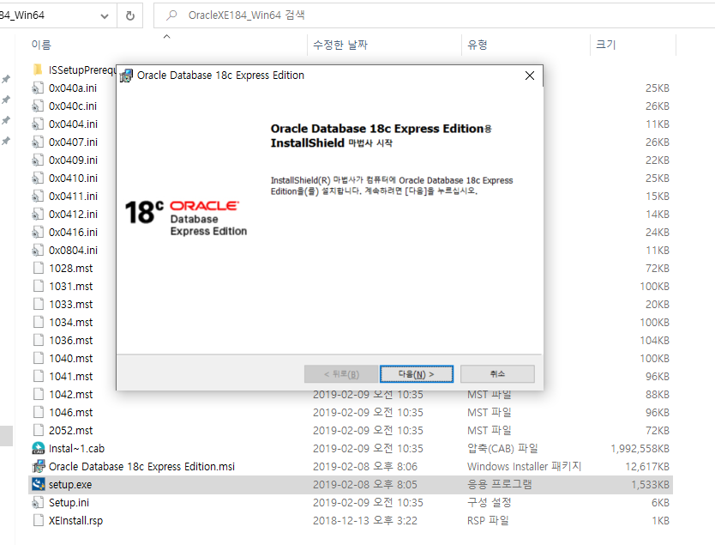Click the file name 'Setup.ini'
The width and height of the screenshot is (715, 545).
click(x=69, y=503)
